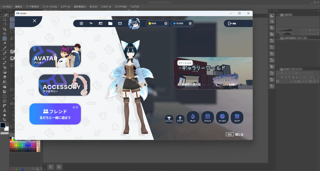Open クラフト hammer button
Image resolution: width=320 pixels, height=171 pixels.
pyautogui.click(x=179, y=119)
